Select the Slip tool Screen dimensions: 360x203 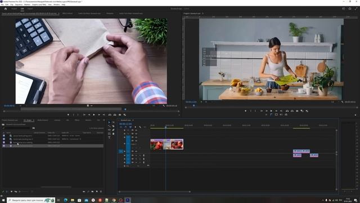point(109,130)
